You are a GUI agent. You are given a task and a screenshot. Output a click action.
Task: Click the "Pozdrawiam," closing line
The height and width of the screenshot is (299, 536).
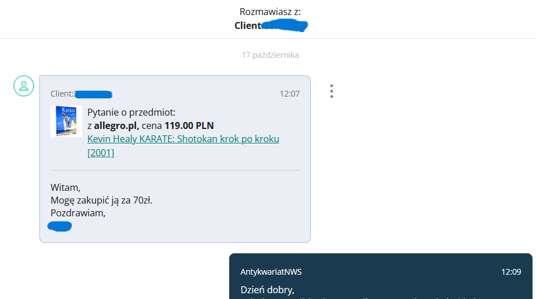click(78, 213)
